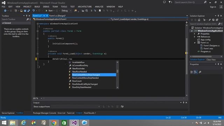Click the Search Toolbox input field
The image size is (224, 126).
pos(14,19)
